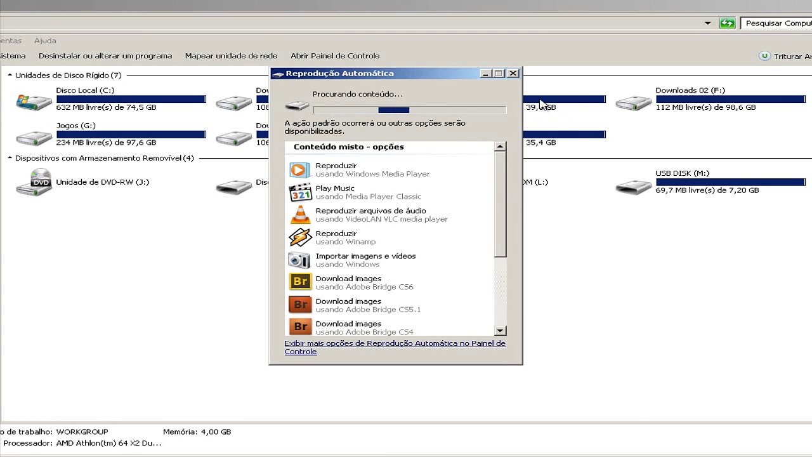This screenshot has width=812, height=457.
Task: Click the AutoPlay list scroll down arrow
Action: (500, 330)
